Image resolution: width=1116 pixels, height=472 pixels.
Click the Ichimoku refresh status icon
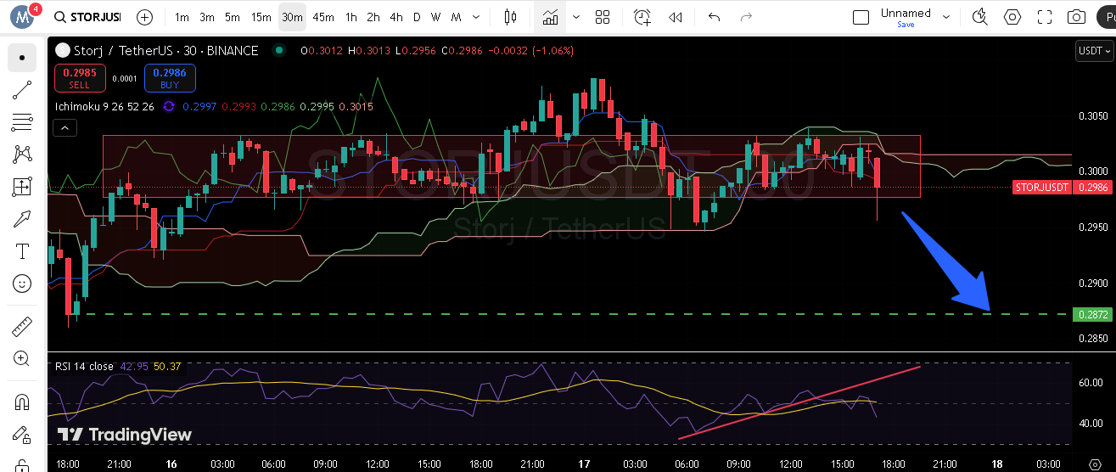tap(168, 106)
